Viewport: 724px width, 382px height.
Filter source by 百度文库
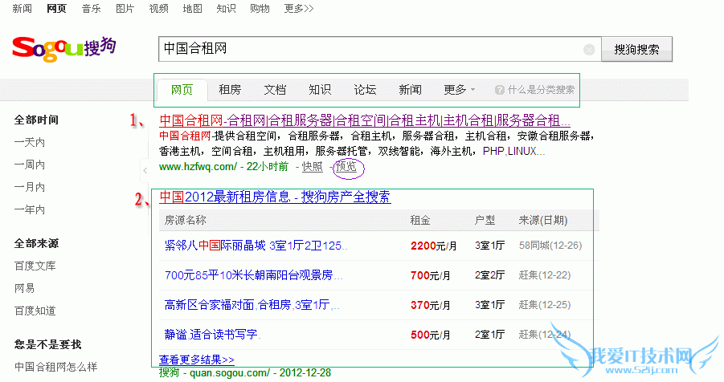[35, 266]
